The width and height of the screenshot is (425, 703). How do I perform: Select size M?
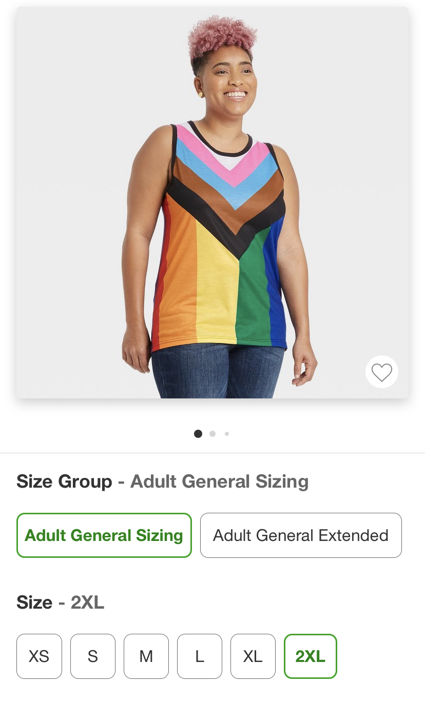click(x=146, y=656)
